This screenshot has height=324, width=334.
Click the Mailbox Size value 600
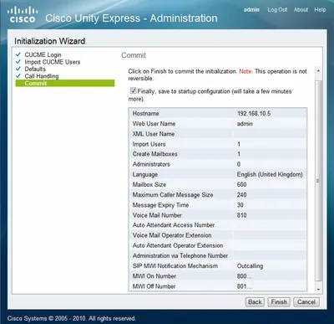point(241,185)
